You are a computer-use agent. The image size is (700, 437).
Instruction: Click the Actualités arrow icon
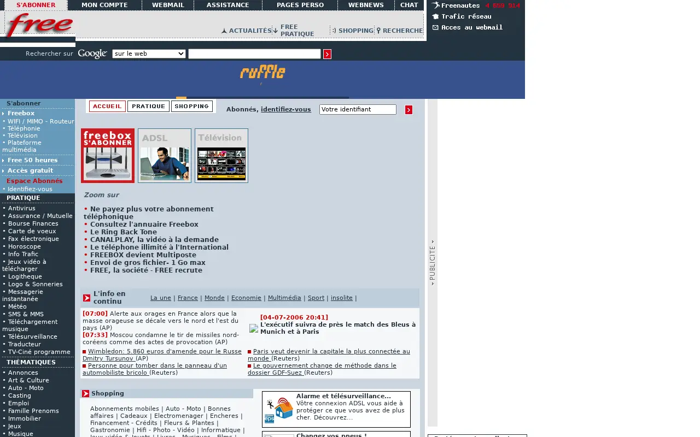(224, 31)
